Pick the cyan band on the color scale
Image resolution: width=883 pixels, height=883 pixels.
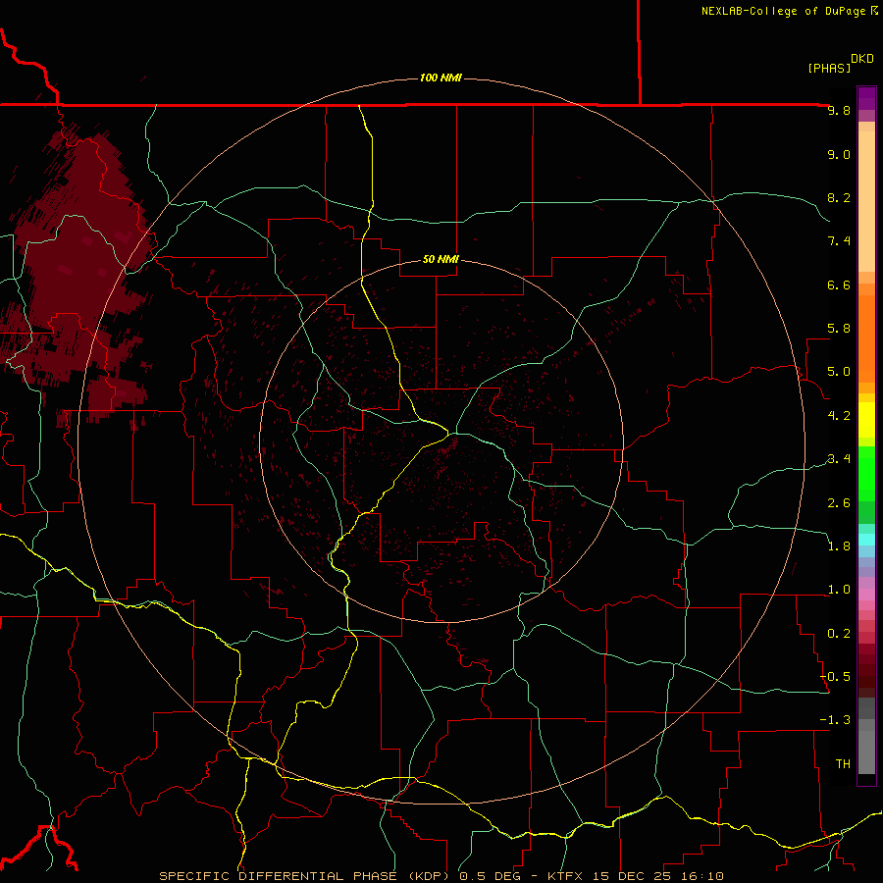[x=866, y=540]
